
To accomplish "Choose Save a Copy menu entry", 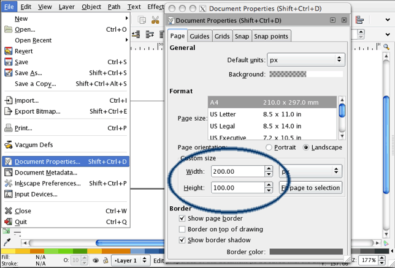I will (66, 84).
